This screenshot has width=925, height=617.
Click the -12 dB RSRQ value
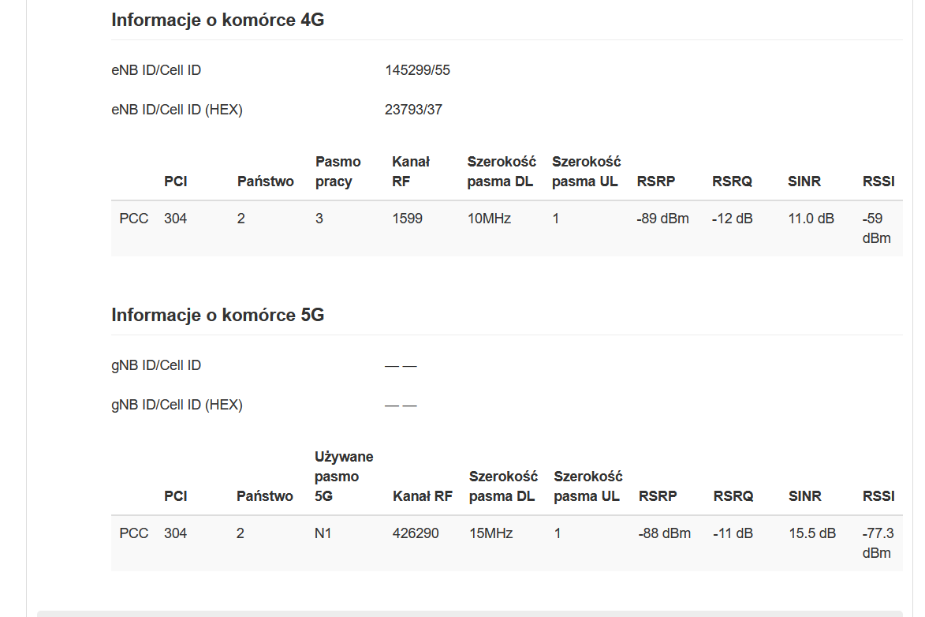pyautogui.click(x=732, y=219)
